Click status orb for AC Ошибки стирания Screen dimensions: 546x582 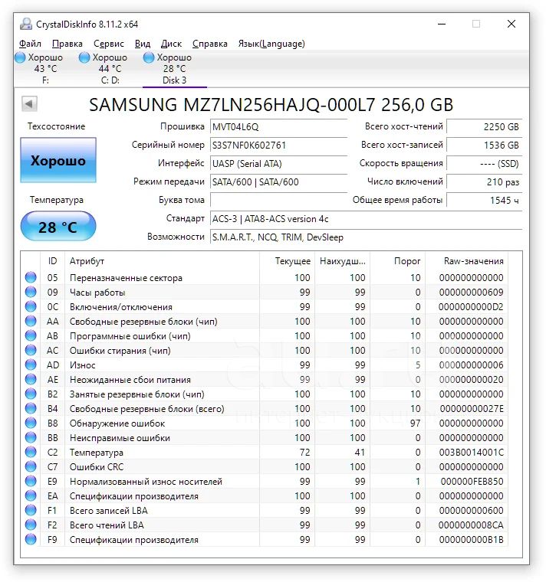(31, 350)
